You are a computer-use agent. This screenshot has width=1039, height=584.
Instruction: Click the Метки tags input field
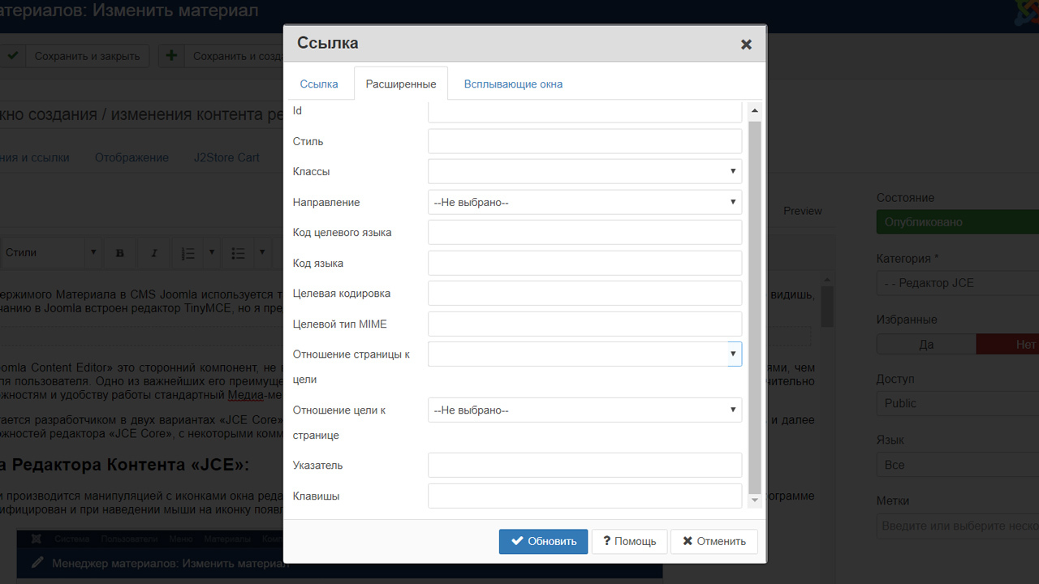point(958,526)
